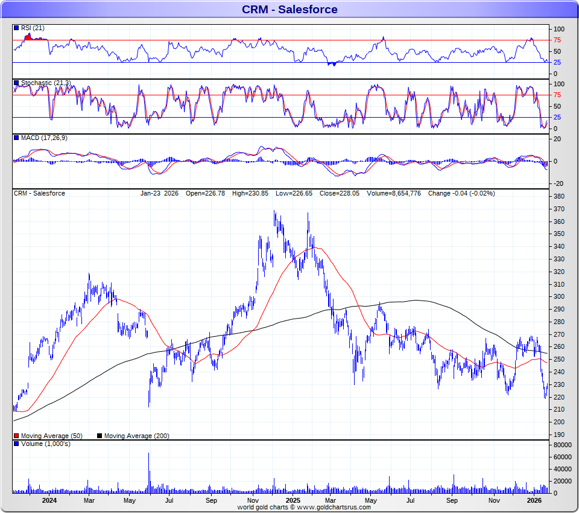579x513 pixels.
Task: Click the 2026 x-axis label
Action: coord(534,500)
